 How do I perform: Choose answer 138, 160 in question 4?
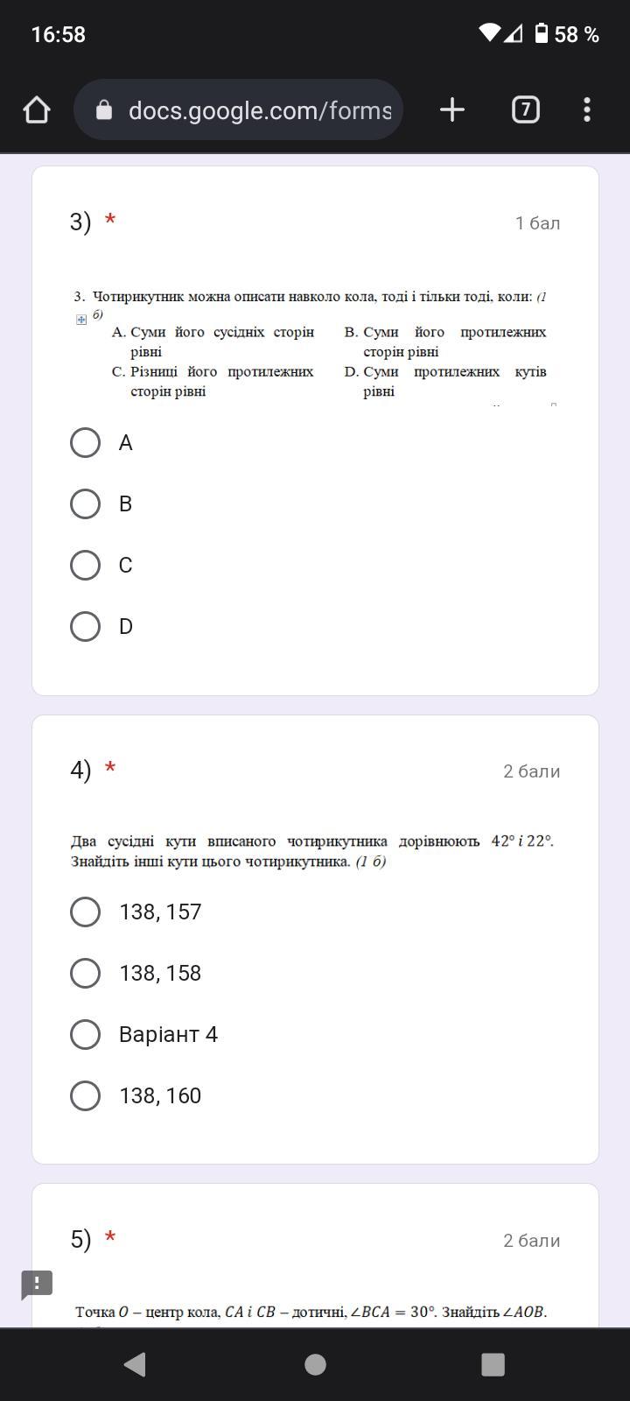click(85, 1096)
